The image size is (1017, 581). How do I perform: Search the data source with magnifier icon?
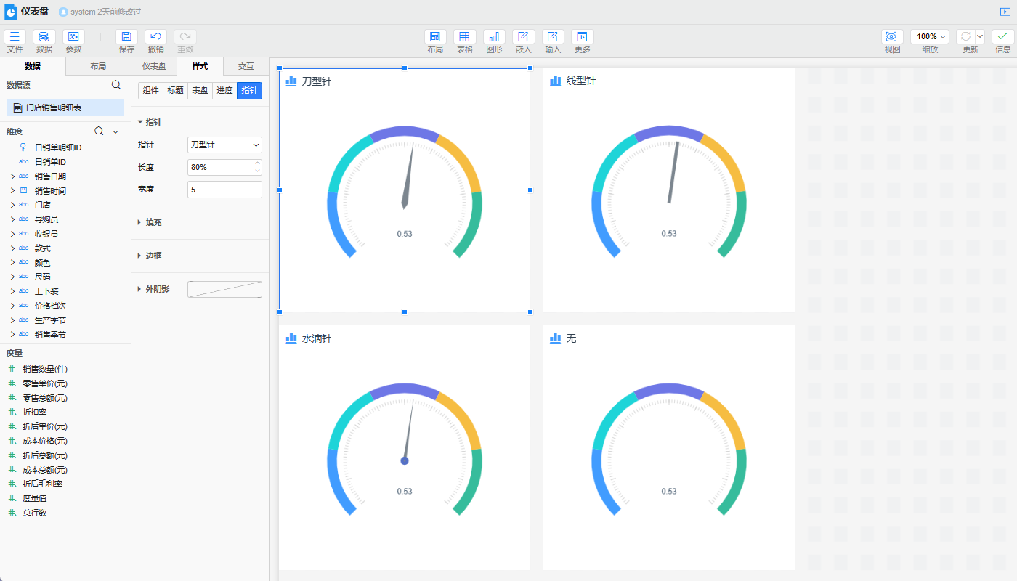pyautogui.click(x=116, y=85)
